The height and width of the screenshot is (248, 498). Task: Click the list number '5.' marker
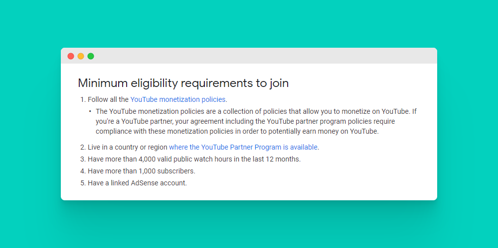tap(83, 183)
